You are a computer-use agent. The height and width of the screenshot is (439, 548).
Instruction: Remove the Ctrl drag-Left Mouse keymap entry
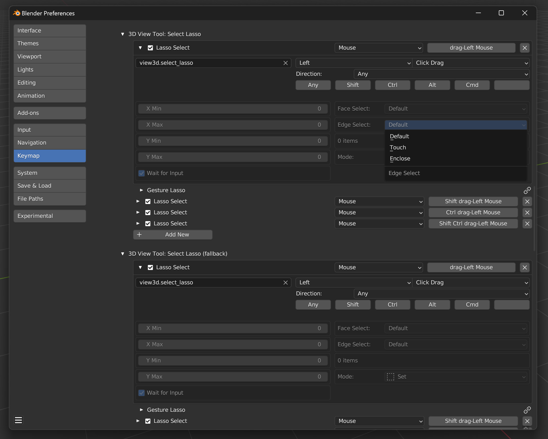click(x=527, y=213)
